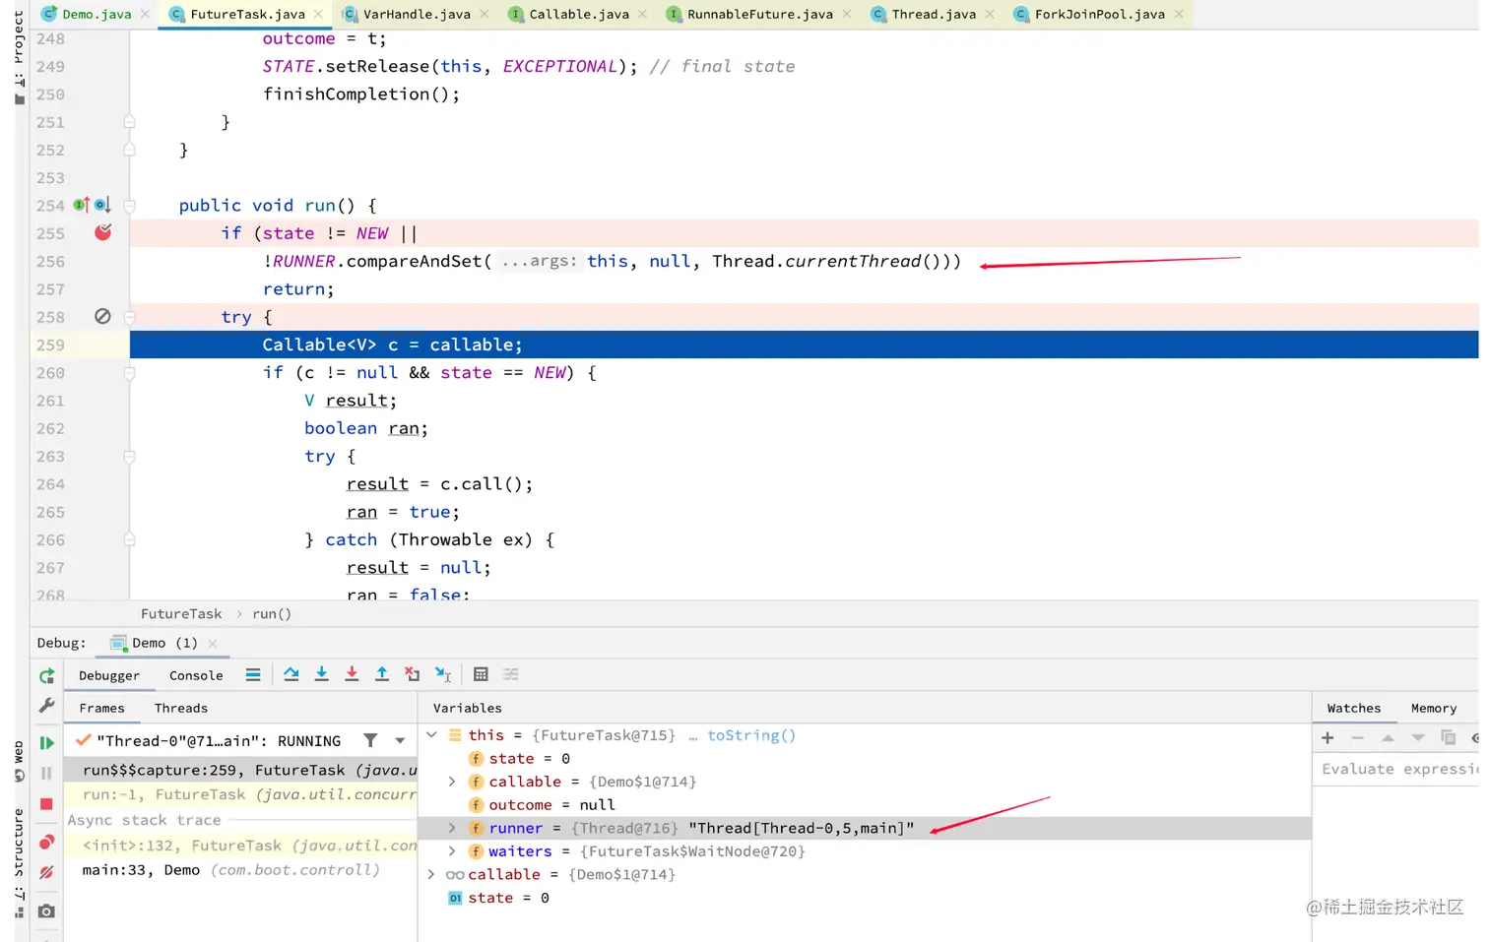Expand the watched callable variable

[x=431, y=874]
